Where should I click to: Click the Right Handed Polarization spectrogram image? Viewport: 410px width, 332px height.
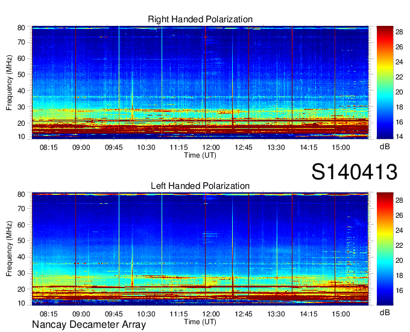(x=200, y=82)
